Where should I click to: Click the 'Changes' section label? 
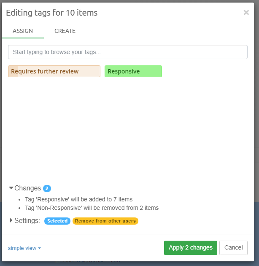pos(27,188)
